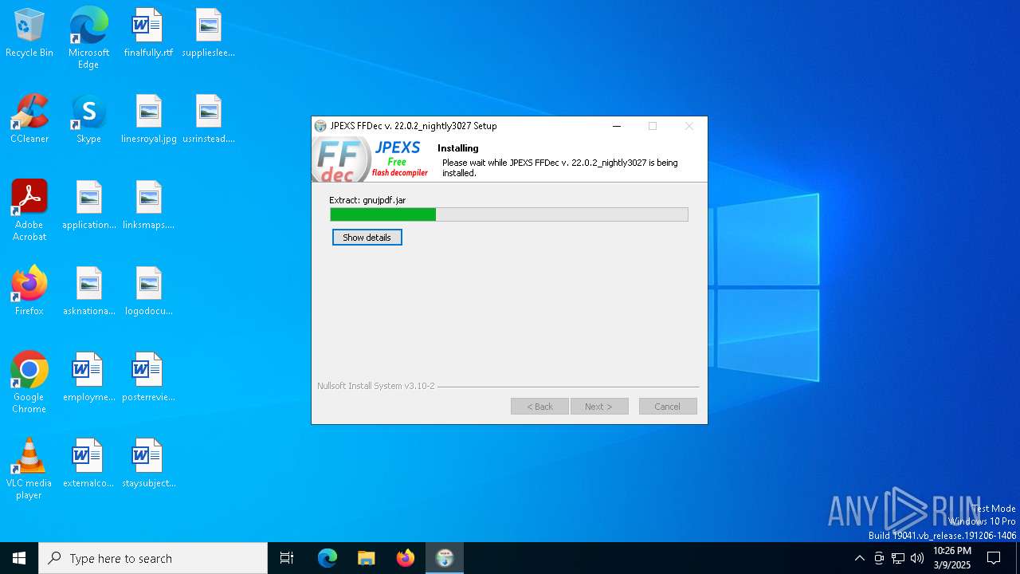Cancel the JPEXS FFDec installation
1020x574 pixels.
[668, 407]
